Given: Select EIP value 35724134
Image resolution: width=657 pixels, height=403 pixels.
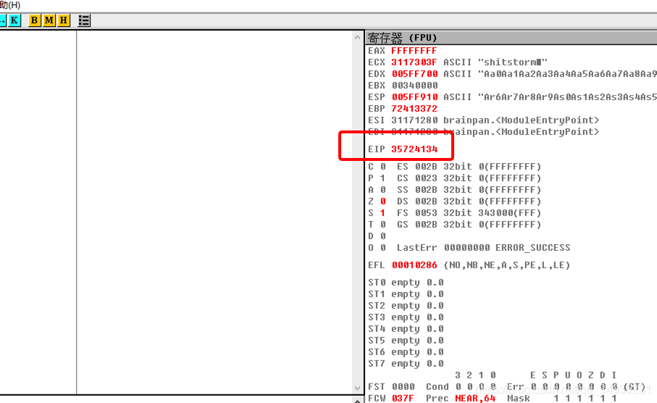Looking at the screenshot, I should pos(414,149).
